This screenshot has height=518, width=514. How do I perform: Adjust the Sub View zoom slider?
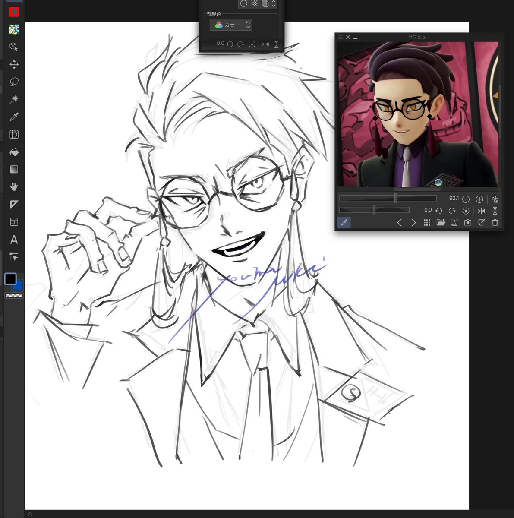pyautogui.click(x=388, y=199)
